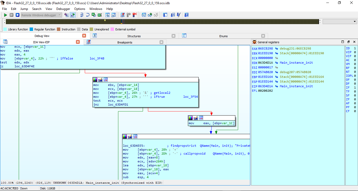This screenshot has height=191, width=358.
Task: Open the Debugger menu
Action: point(63,9)
